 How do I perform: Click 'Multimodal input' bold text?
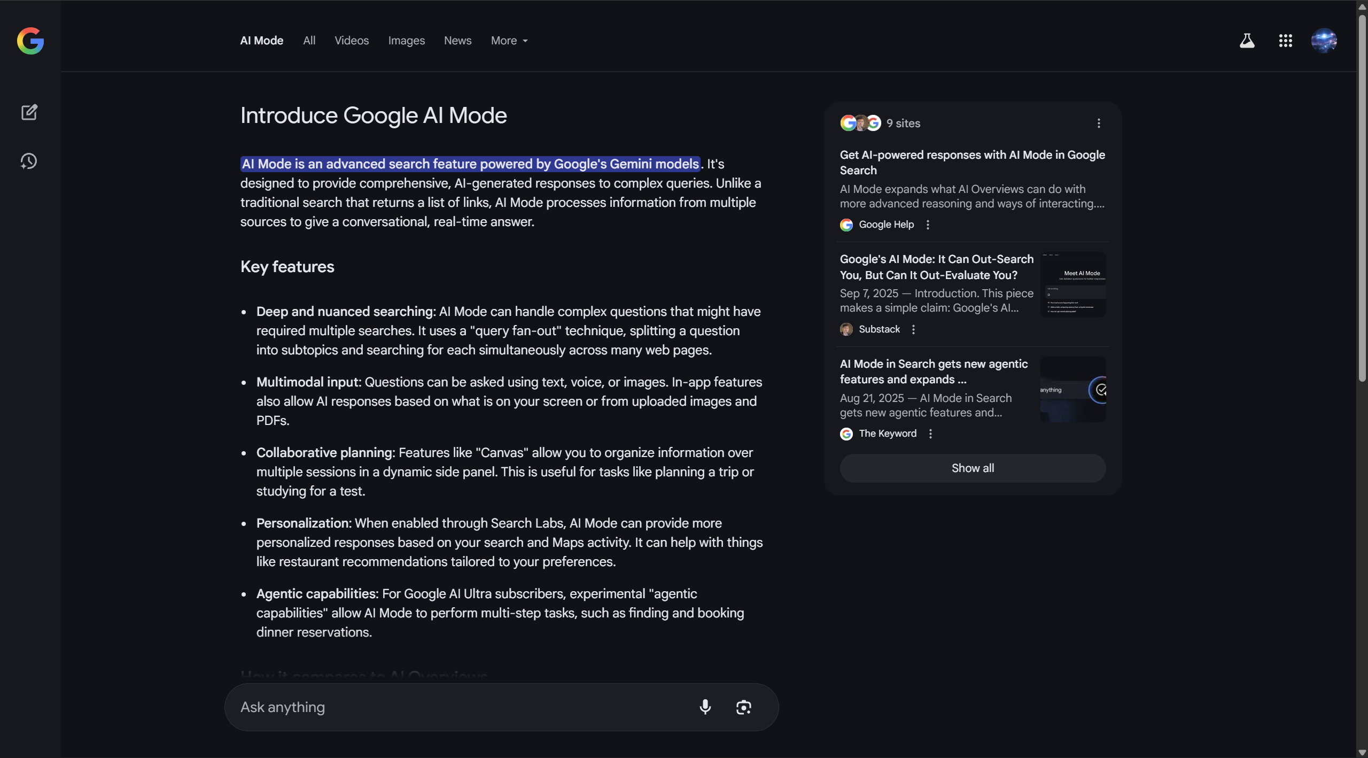pos(309,382)
